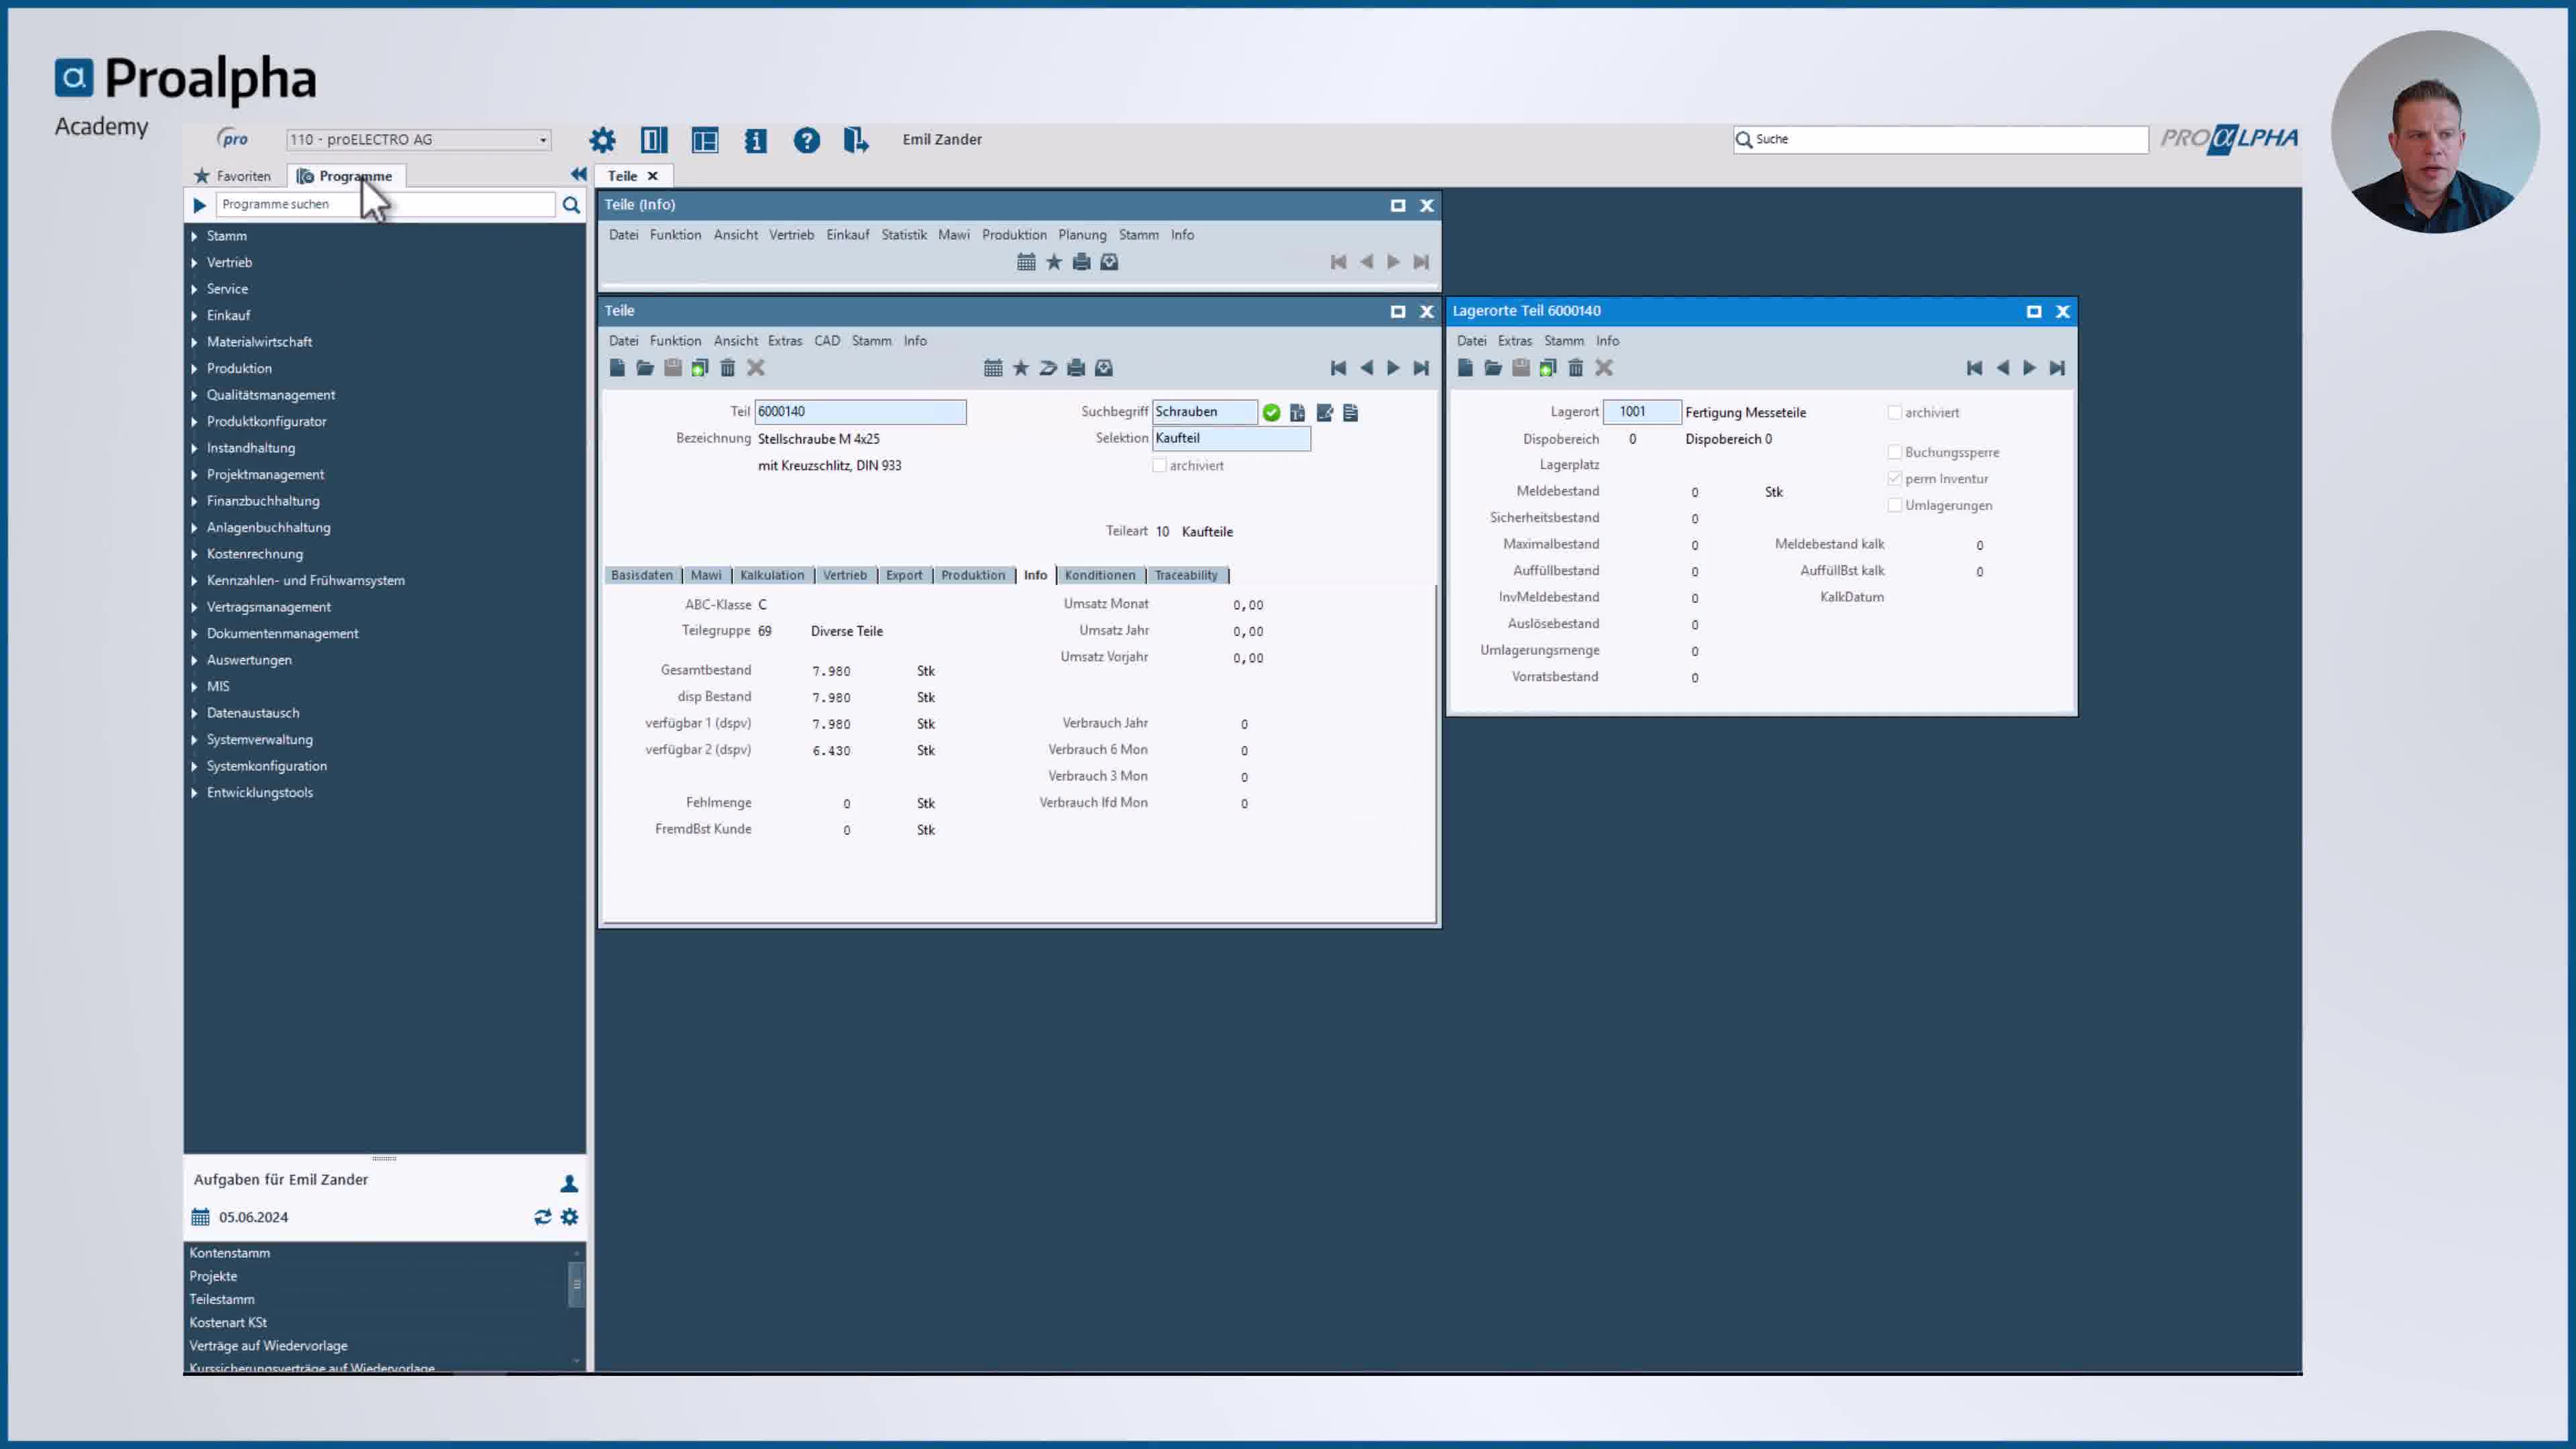This screenshot has height=1449, width=2576.
Task: Click the Selektion field Kaufteil
Action: click(x=1231, y=438)
